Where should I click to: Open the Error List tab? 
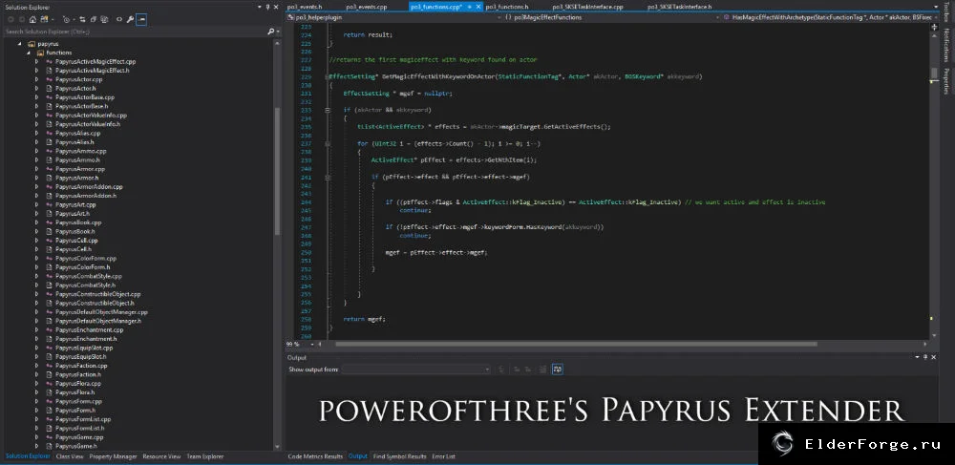443,456
